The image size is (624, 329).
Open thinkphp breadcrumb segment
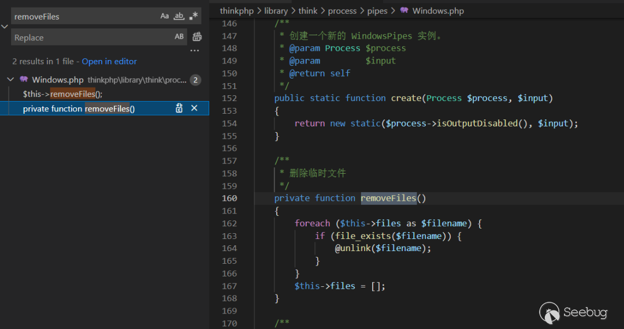(236, 11)
